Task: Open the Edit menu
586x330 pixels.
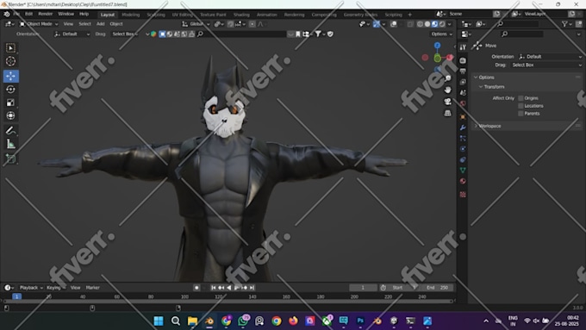Action: coord(28,14)
